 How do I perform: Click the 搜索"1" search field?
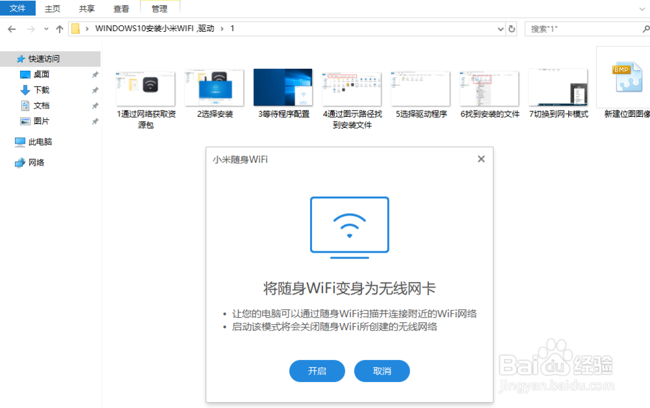tap(584, 29)
